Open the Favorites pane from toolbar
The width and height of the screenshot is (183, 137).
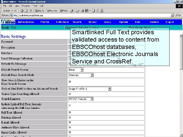52,11
